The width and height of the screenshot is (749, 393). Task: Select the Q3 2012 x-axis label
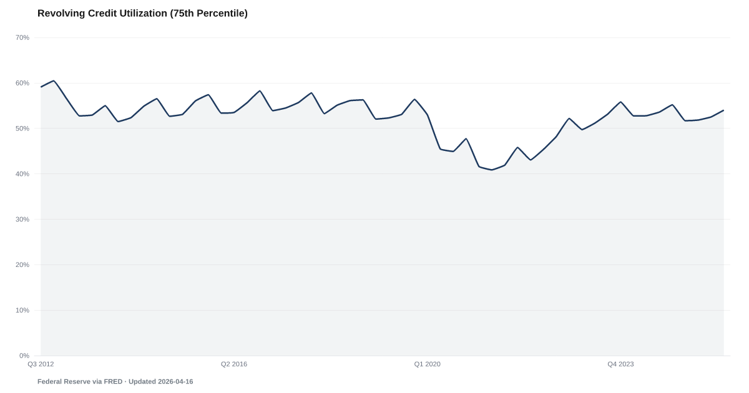point(41,364)
